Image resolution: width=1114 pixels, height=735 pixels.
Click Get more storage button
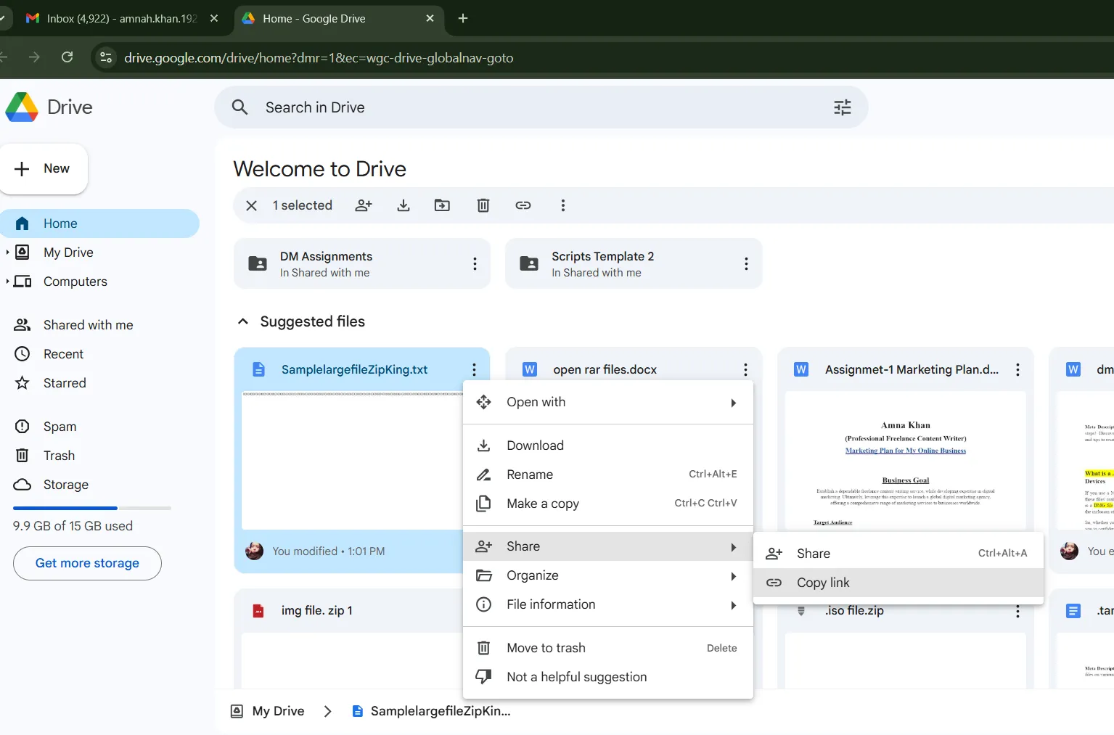87,563
